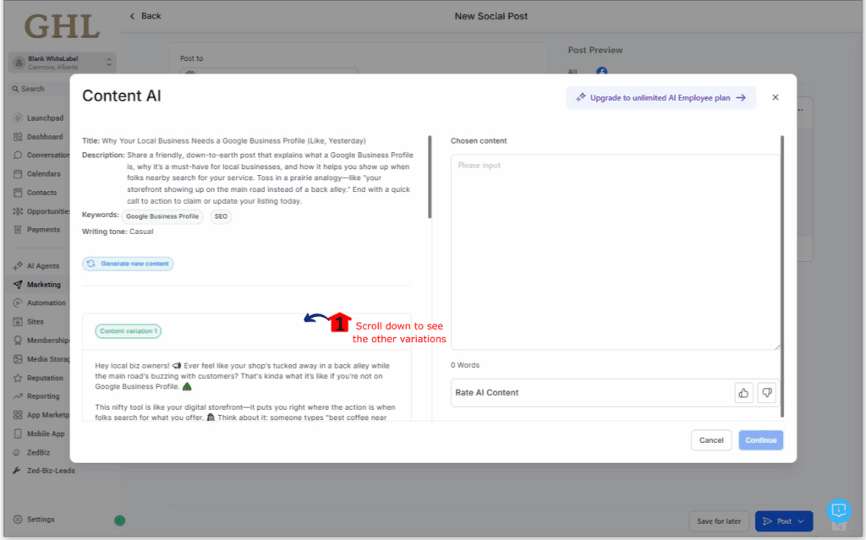This screenshot has height=540, width=866.
Task: Close the Content AI dialog
Action: click(x=776, y=97)
